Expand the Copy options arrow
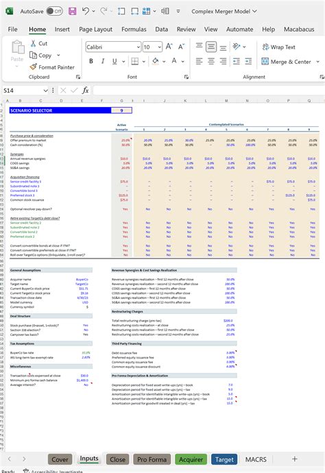The width and height of the screenshot is (325, 473). [x=58, y=56]
